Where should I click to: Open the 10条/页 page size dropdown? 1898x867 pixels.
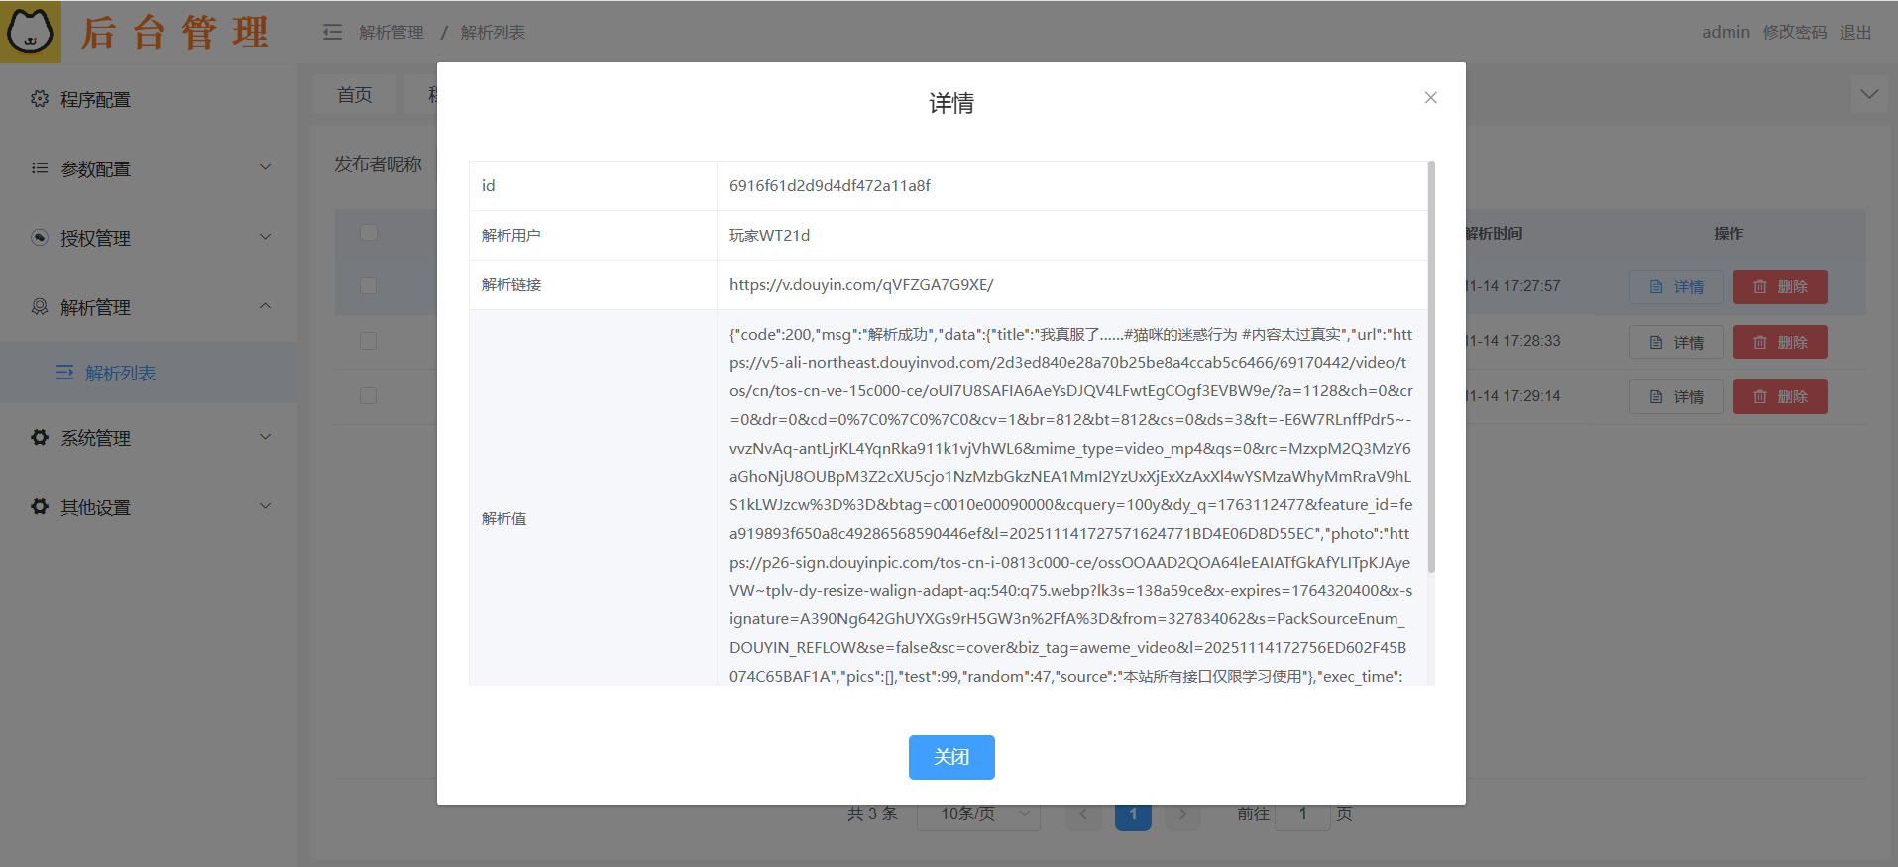coord(977,813)
